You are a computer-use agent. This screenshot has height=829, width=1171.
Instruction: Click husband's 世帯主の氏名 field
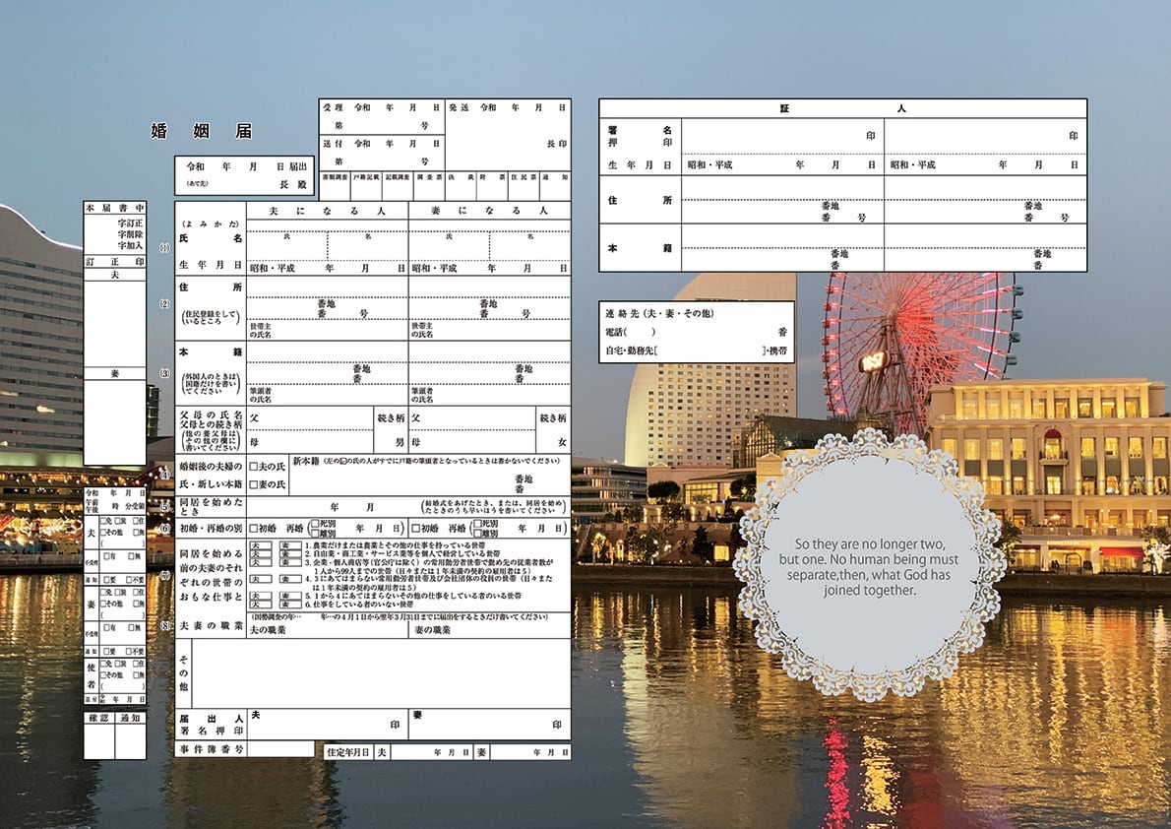pyautogui.click(x=327, y=331)
